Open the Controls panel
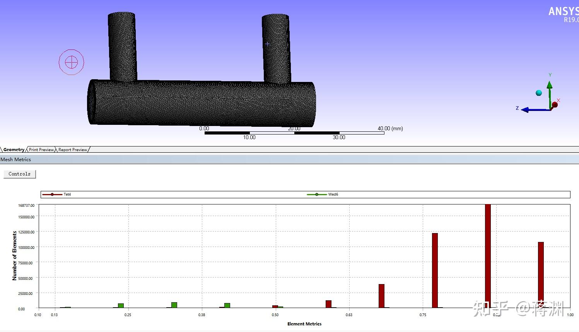Image resolution: width=579 pixels, height=332 pixels. point(19,174)
